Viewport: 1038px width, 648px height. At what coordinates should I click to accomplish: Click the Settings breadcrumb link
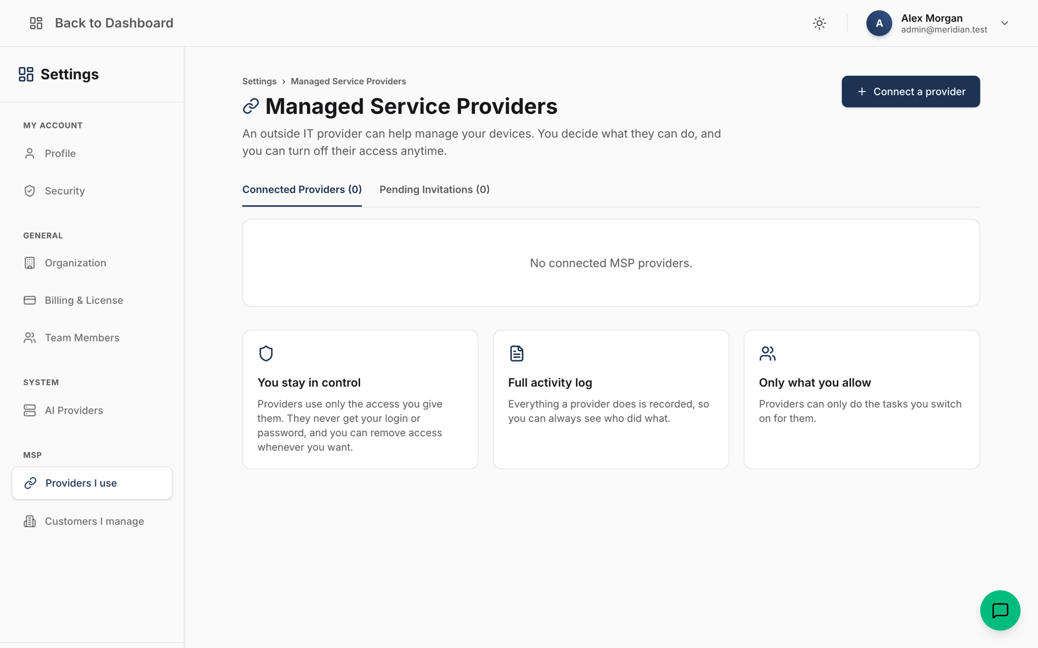(x=259, y=82)
